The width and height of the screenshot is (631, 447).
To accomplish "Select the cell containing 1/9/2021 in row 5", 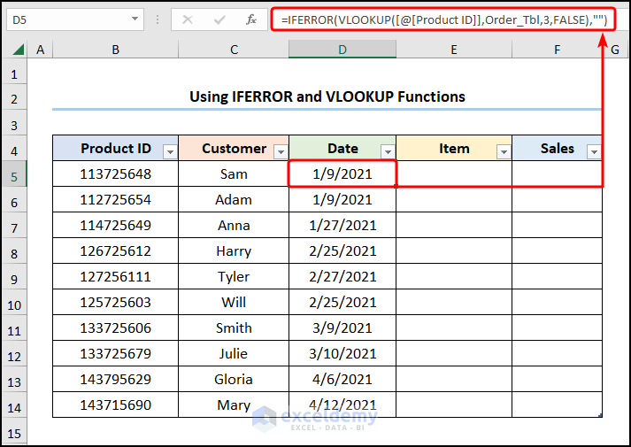I will pyautogui.click(x=342, y=174).
